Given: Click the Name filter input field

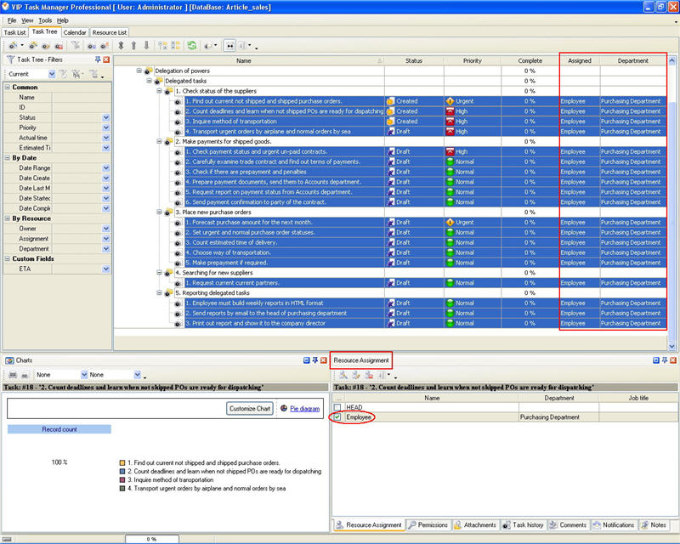Looking at the screenshot, I should pos(81,98).
